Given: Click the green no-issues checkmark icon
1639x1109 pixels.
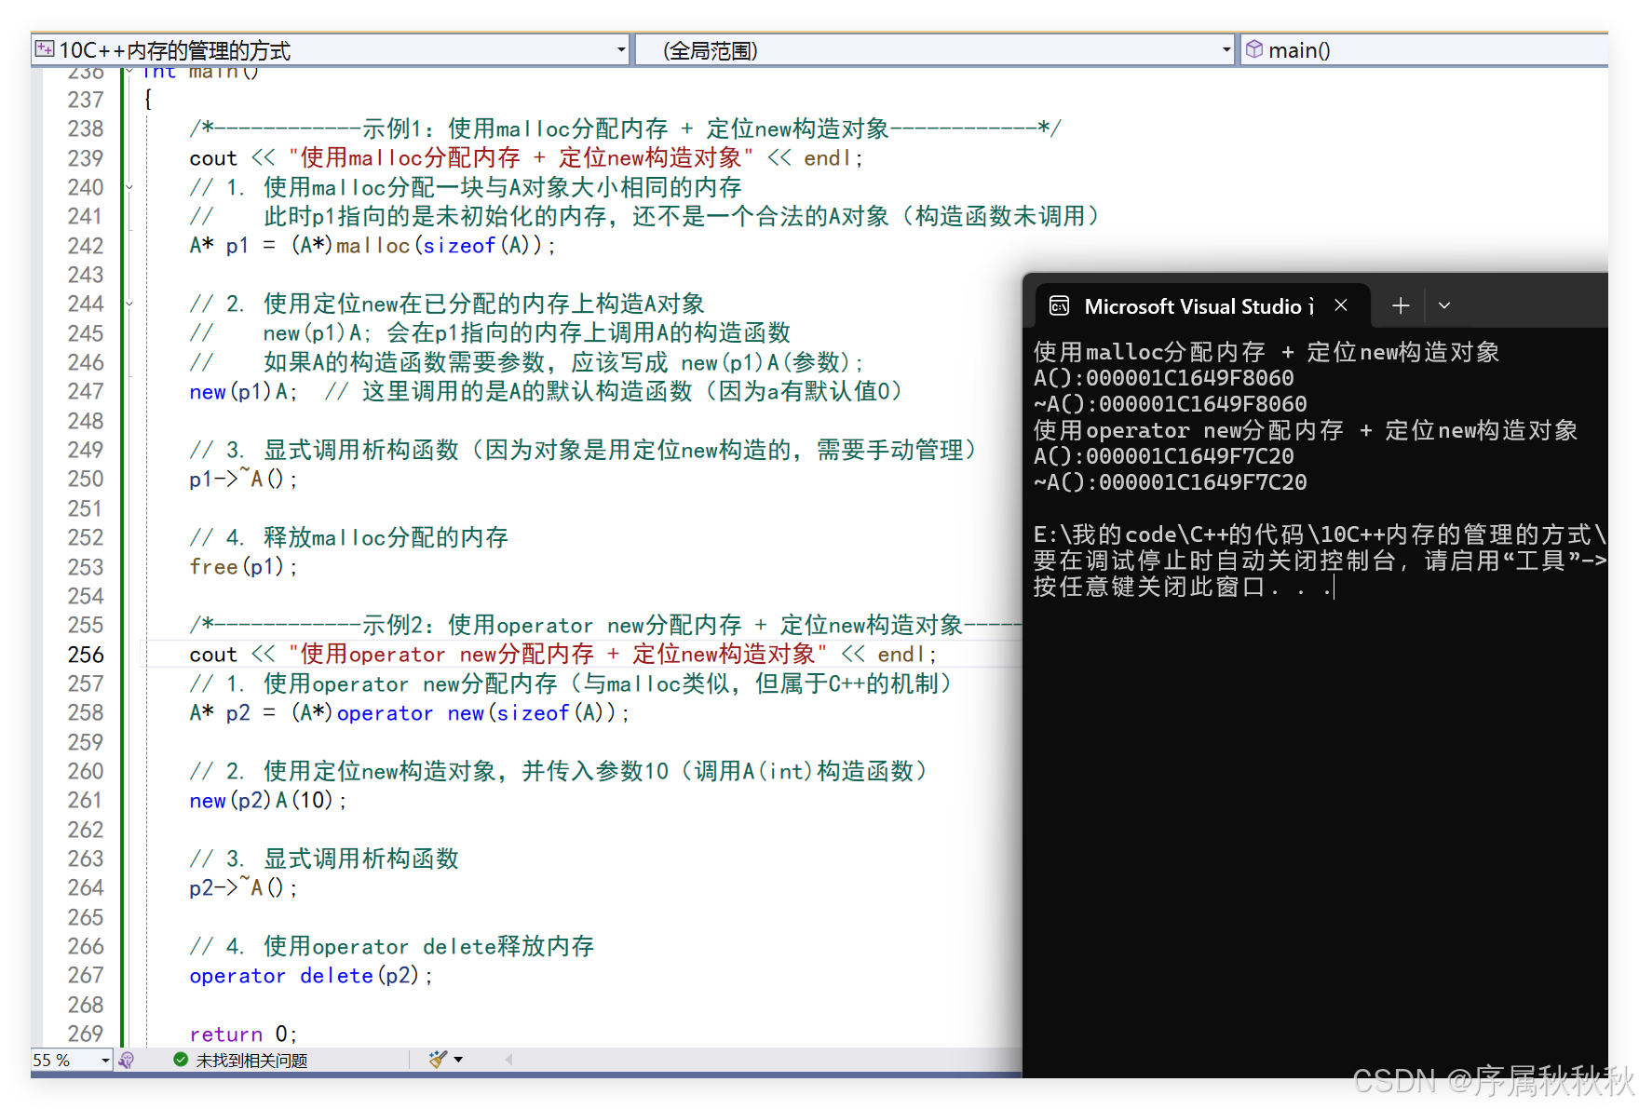Looking at the screenshot, I should tap(181, 1060).
